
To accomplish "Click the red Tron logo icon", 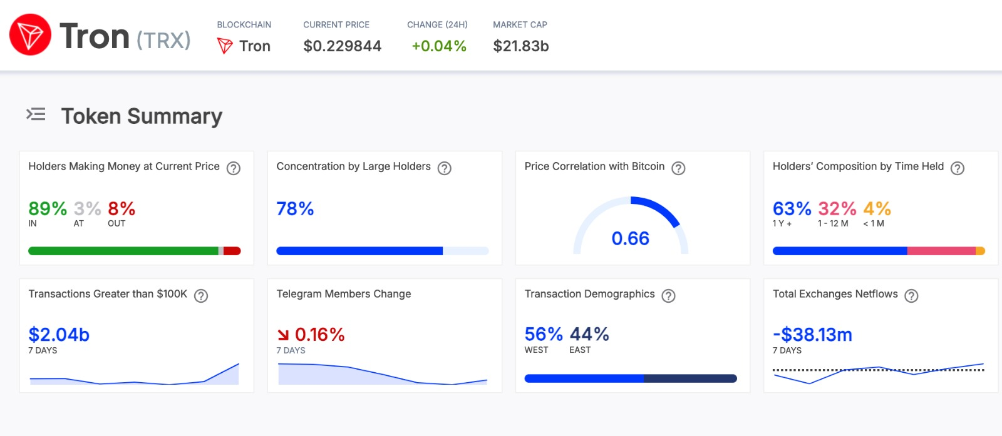I will (30, 35).
